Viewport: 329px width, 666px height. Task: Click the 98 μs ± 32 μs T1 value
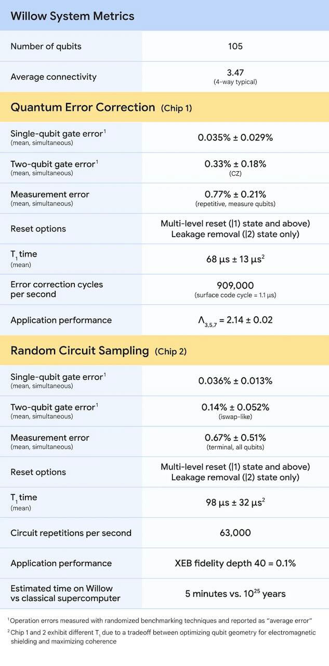coord(235,503)
